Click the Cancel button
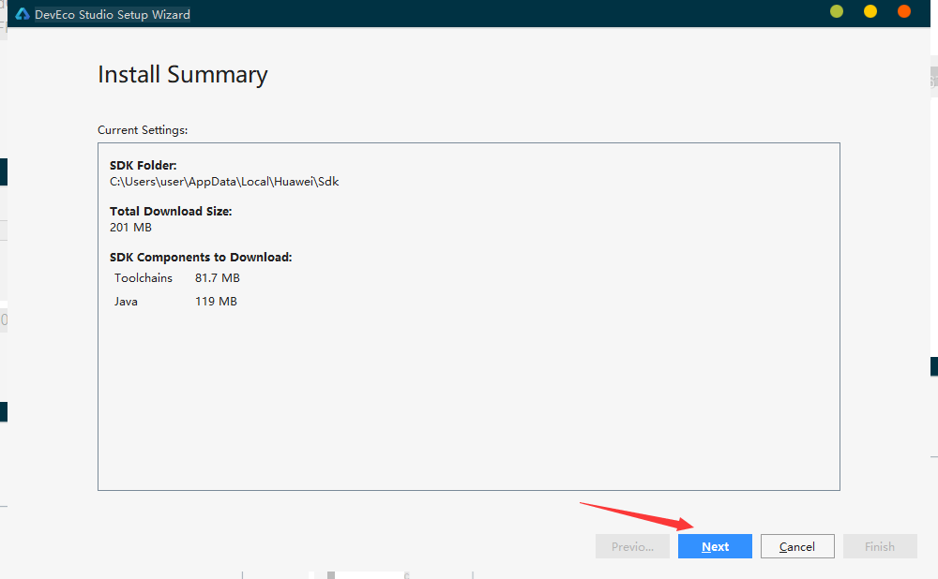The height and width of the screenshot is (579, 938). 797,546
